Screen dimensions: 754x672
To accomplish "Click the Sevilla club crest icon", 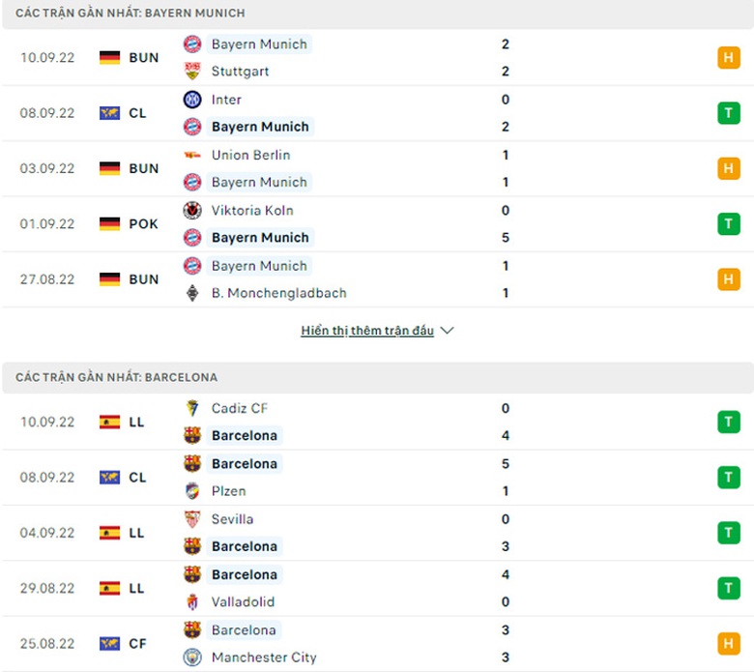I will click(192, 519).
